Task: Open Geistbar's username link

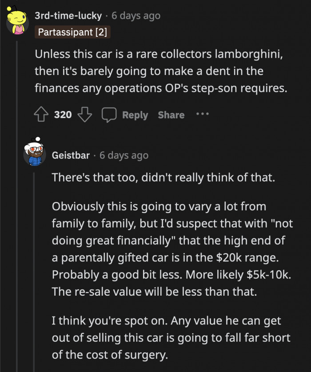Action: coord(72,155)
